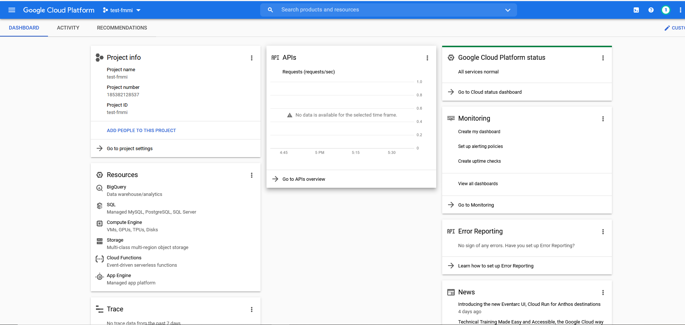Screen dimensions: 685x325
Task: Activate Cloud Shell terminal icon
Action: pyautogui.click(x=636, y=10)
